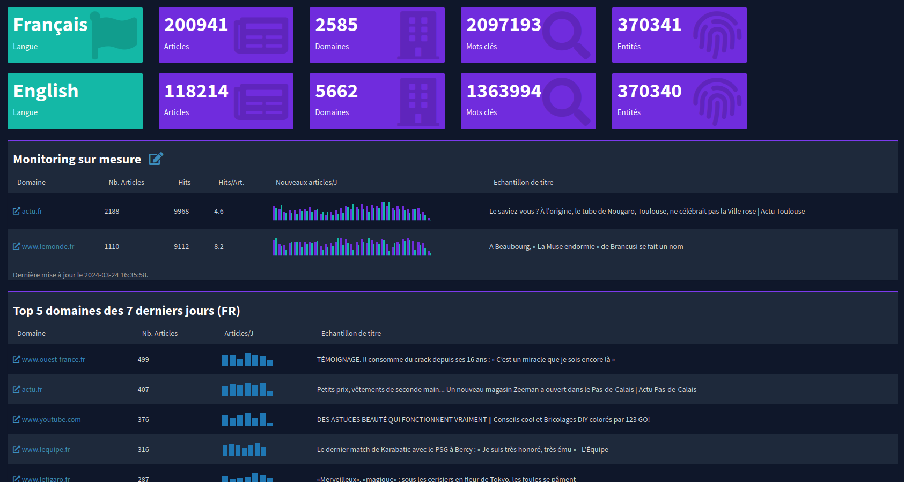Screen dimensions: 904x482
Task: Open actu.fr link in Monitoring table
Action: [32, 211]
